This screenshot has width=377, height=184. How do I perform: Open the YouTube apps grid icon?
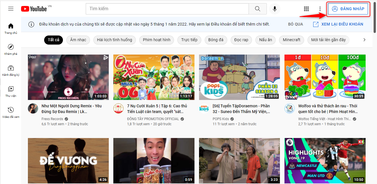306,9
